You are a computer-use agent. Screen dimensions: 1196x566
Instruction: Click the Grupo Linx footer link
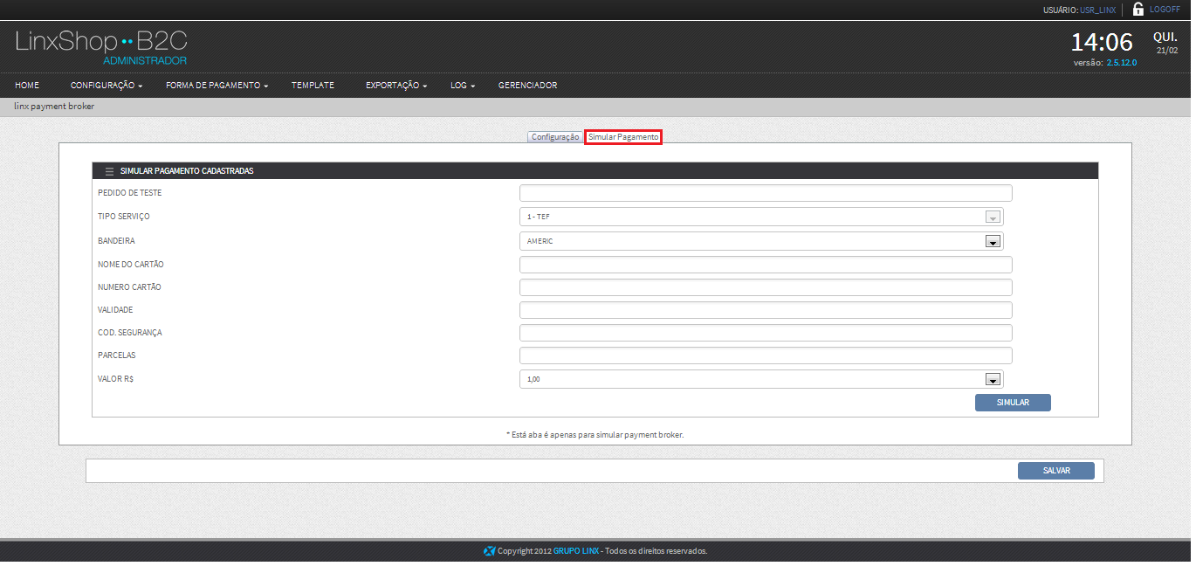point(576,551)
